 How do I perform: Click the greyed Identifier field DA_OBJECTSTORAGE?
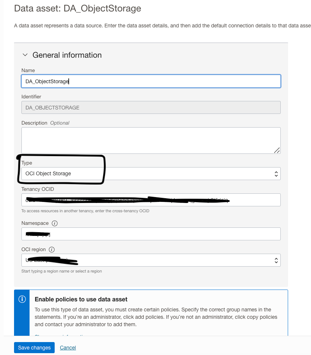[151, 108]
